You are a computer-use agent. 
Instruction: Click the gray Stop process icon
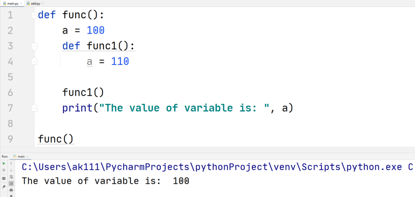4,170
